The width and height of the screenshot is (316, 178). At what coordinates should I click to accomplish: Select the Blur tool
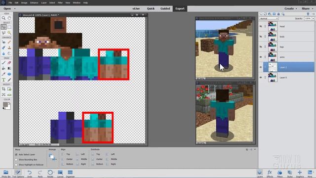tap(3, 53)
